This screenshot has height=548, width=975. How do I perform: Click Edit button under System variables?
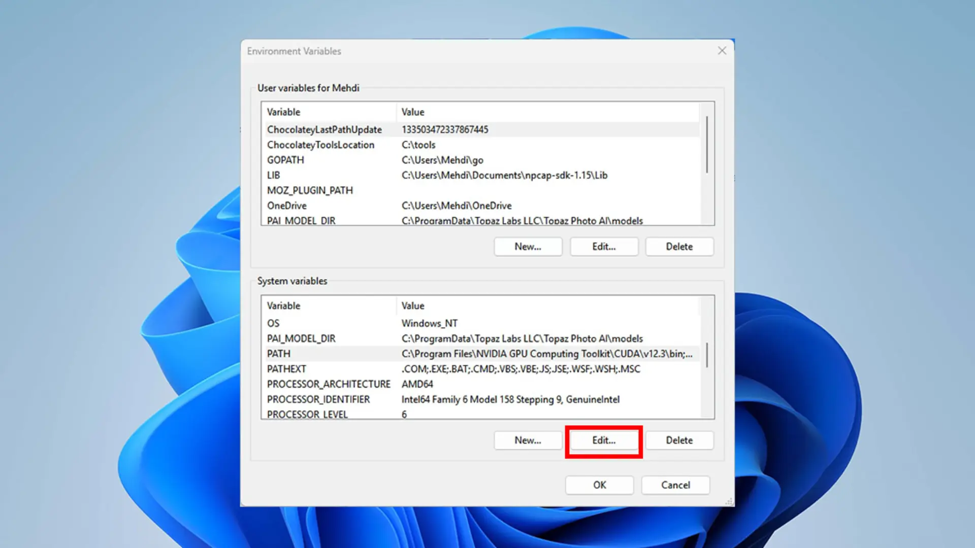[x=604, y=440]
